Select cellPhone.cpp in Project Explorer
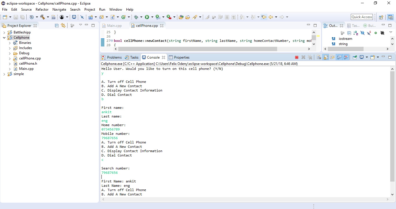Image resolution: width=396 pixels, height=209 pixels. click(x=30, y=58)
